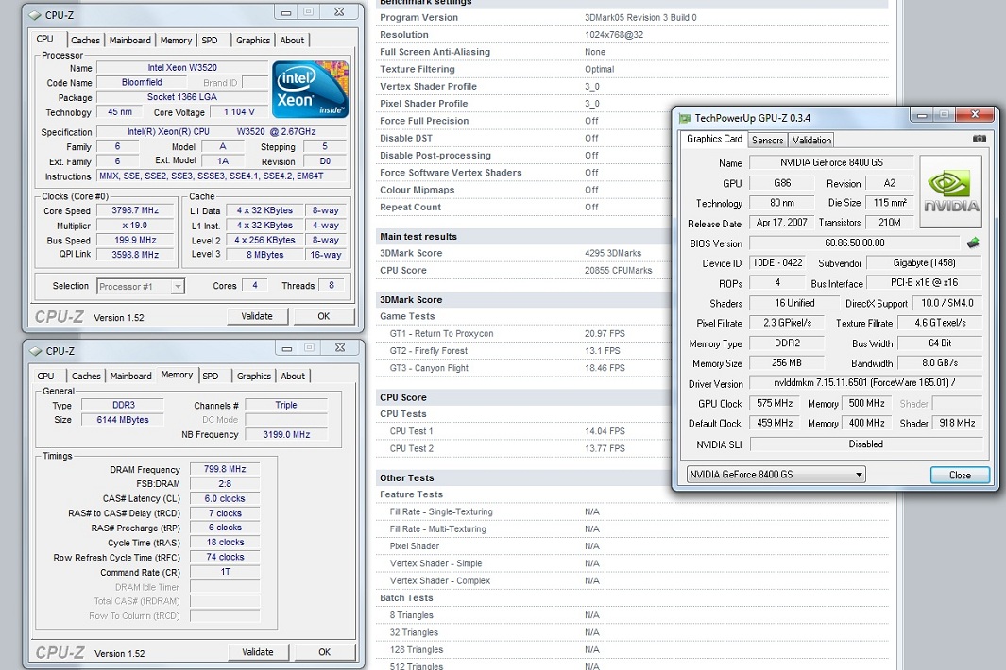Click the BIOS save chip icon in GPU-Z
The image size is (1006, 670).
[x=973, y=243]
